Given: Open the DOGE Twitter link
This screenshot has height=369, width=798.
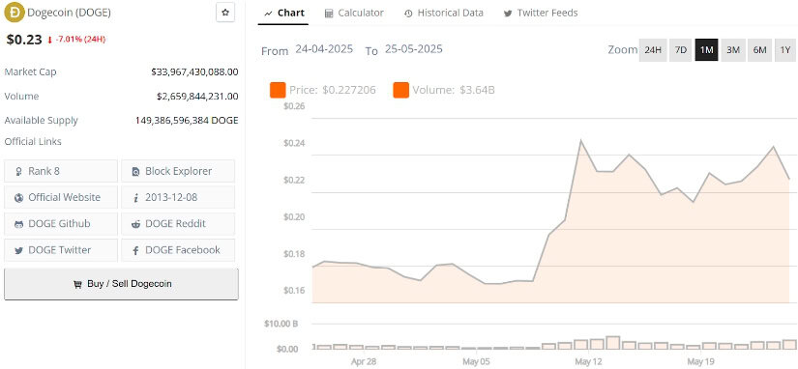Looking at the screenshot, I should point(61,250).
